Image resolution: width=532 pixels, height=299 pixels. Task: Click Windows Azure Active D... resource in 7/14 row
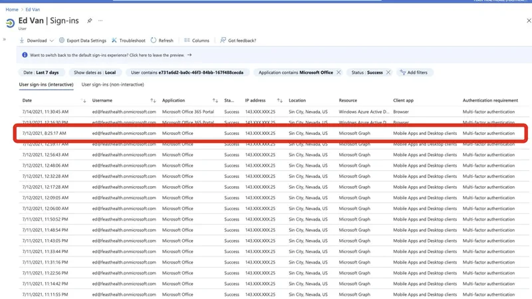click(364, 112)
